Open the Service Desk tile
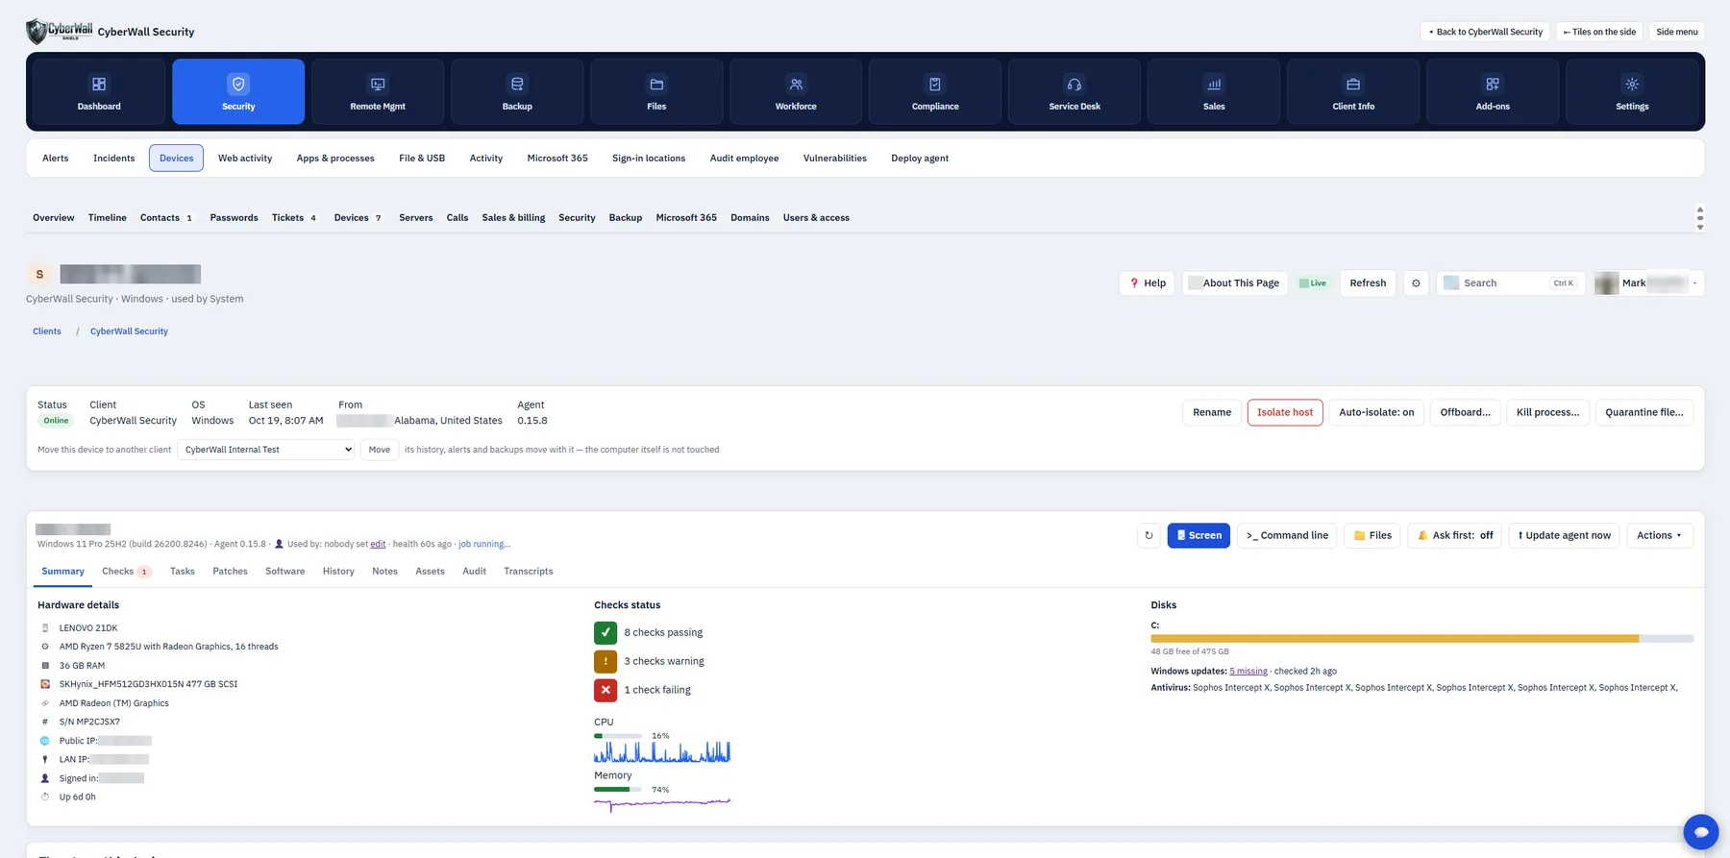 (x=1075, y=92)
